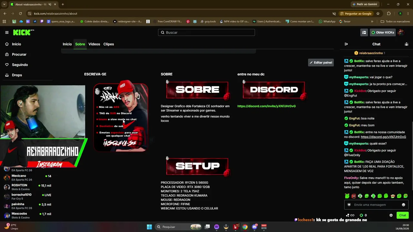Viewport: 413px width, 232px height.
Task: Click the Obter KICKs button
Action: tap(383, 33)
